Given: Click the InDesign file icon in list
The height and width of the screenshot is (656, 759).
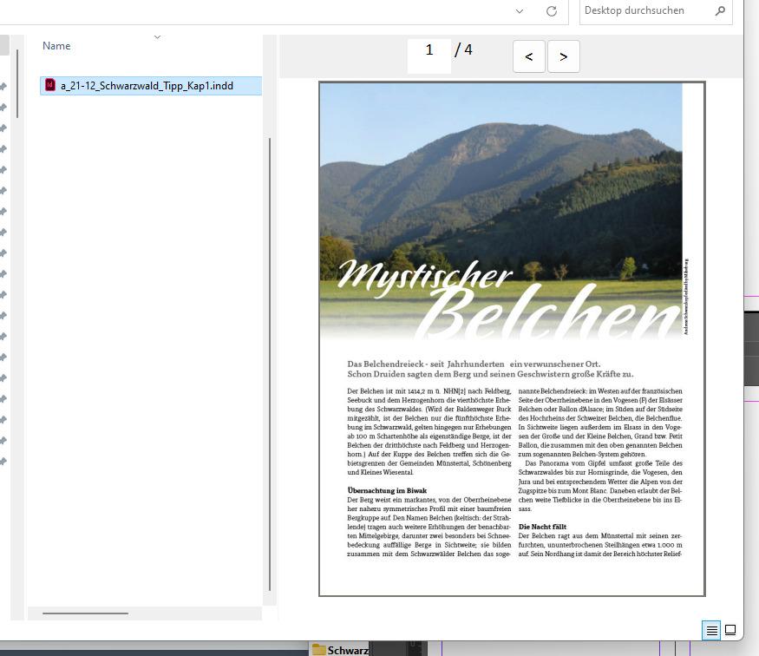Looking at the screenshot, I should 50,85.
